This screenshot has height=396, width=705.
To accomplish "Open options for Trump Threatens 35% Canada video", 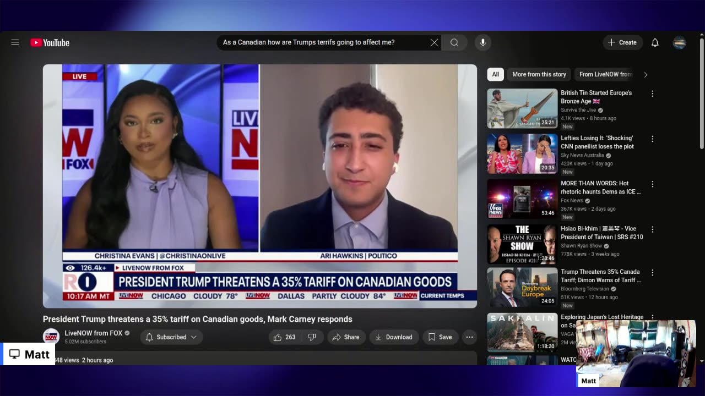I will pyautogui.click(x=652, y=273).
